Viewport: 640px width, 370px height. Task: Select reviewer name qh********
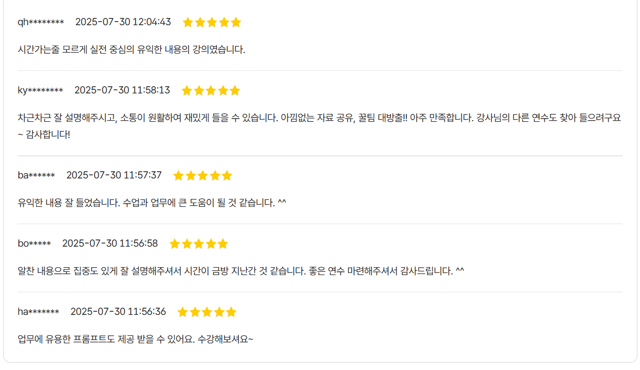41,22
